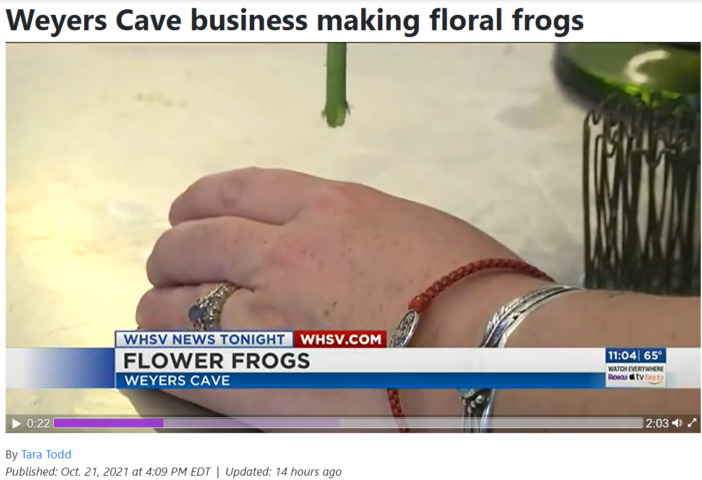Click the Updated 14 hours ago text
Image resolution: width=702 pixels, height=480 pixels.
click(x=283, y=472)
